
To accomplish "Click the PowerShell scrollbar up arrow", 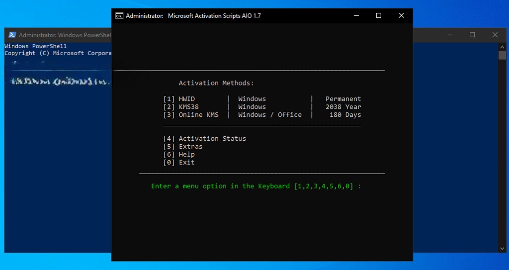I will tap(502, 46).
